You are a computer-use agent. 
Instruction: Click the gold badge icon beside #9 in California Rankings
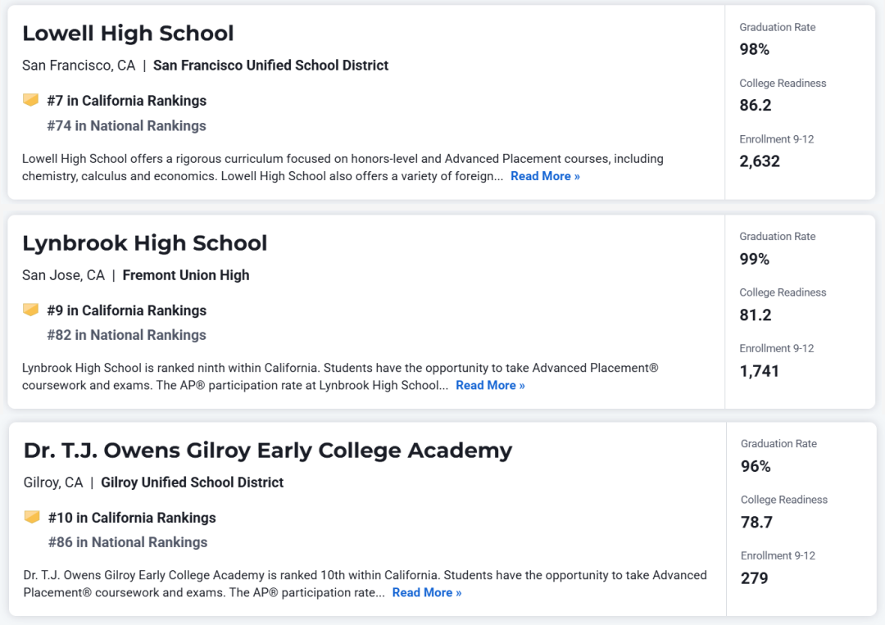(30, 310)
